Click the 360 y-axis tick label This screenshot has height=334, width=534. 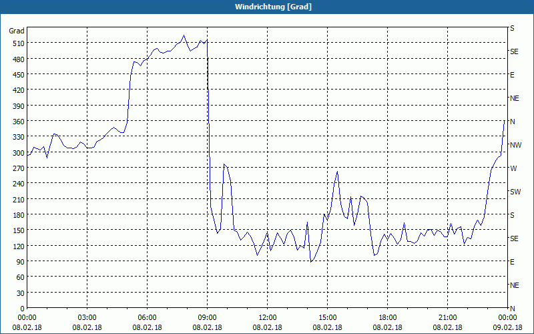[19, 122]
